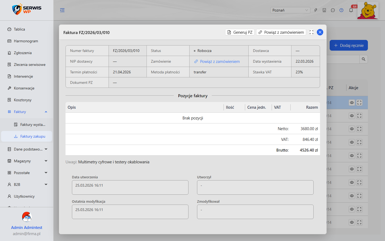Open Użytkownicy in the sidebar
385x241 pixels.
click(x=27, y=196)
